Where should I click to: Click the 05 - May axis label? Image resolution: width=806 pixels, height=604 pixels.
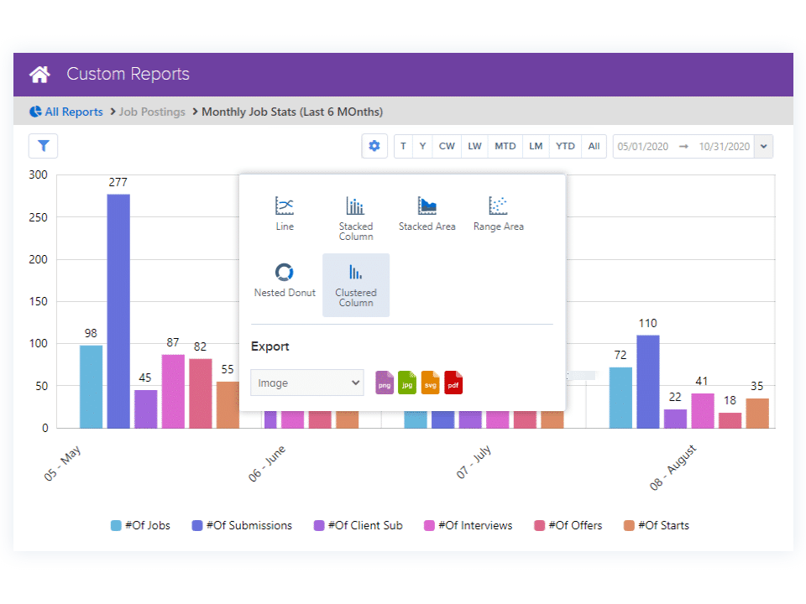tap(63, 463)
